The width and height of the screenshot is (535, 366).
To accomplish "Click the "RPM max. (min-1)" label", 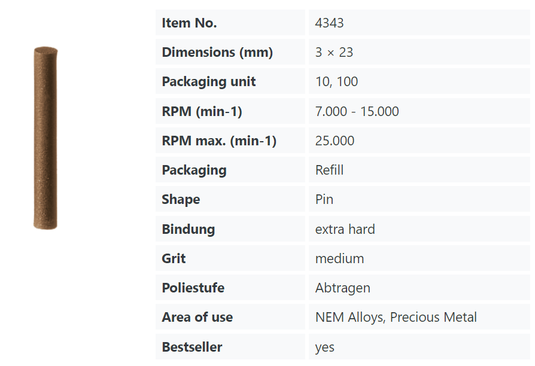I will tap(219, 141).
